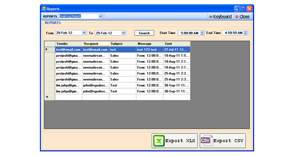Sort by Sent column header
This screenshot has width=294, height=156.
pyautogui.click(x=176, y=44)
